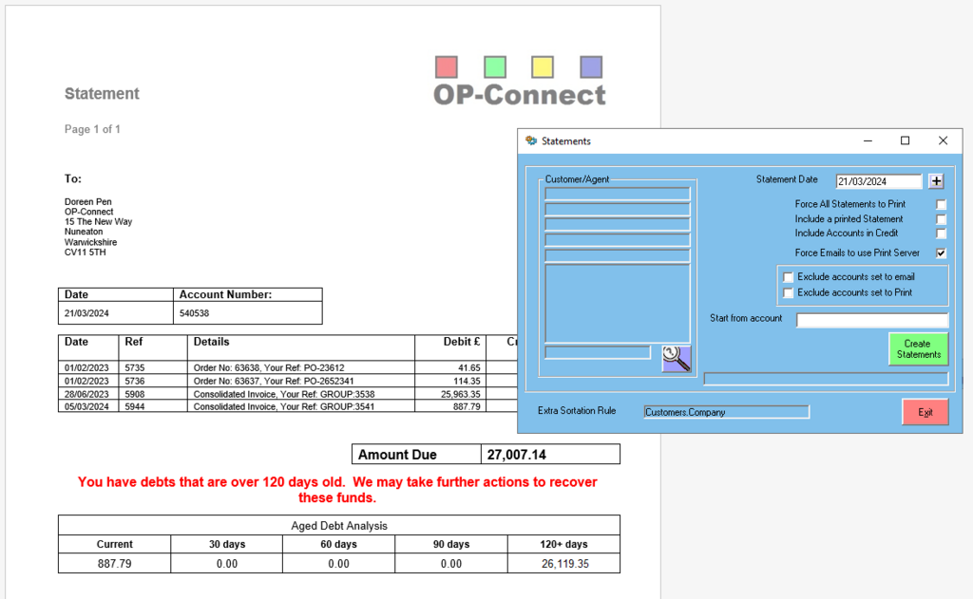Click the 'Aged Debt Analysis' table heading

(339, 526)
